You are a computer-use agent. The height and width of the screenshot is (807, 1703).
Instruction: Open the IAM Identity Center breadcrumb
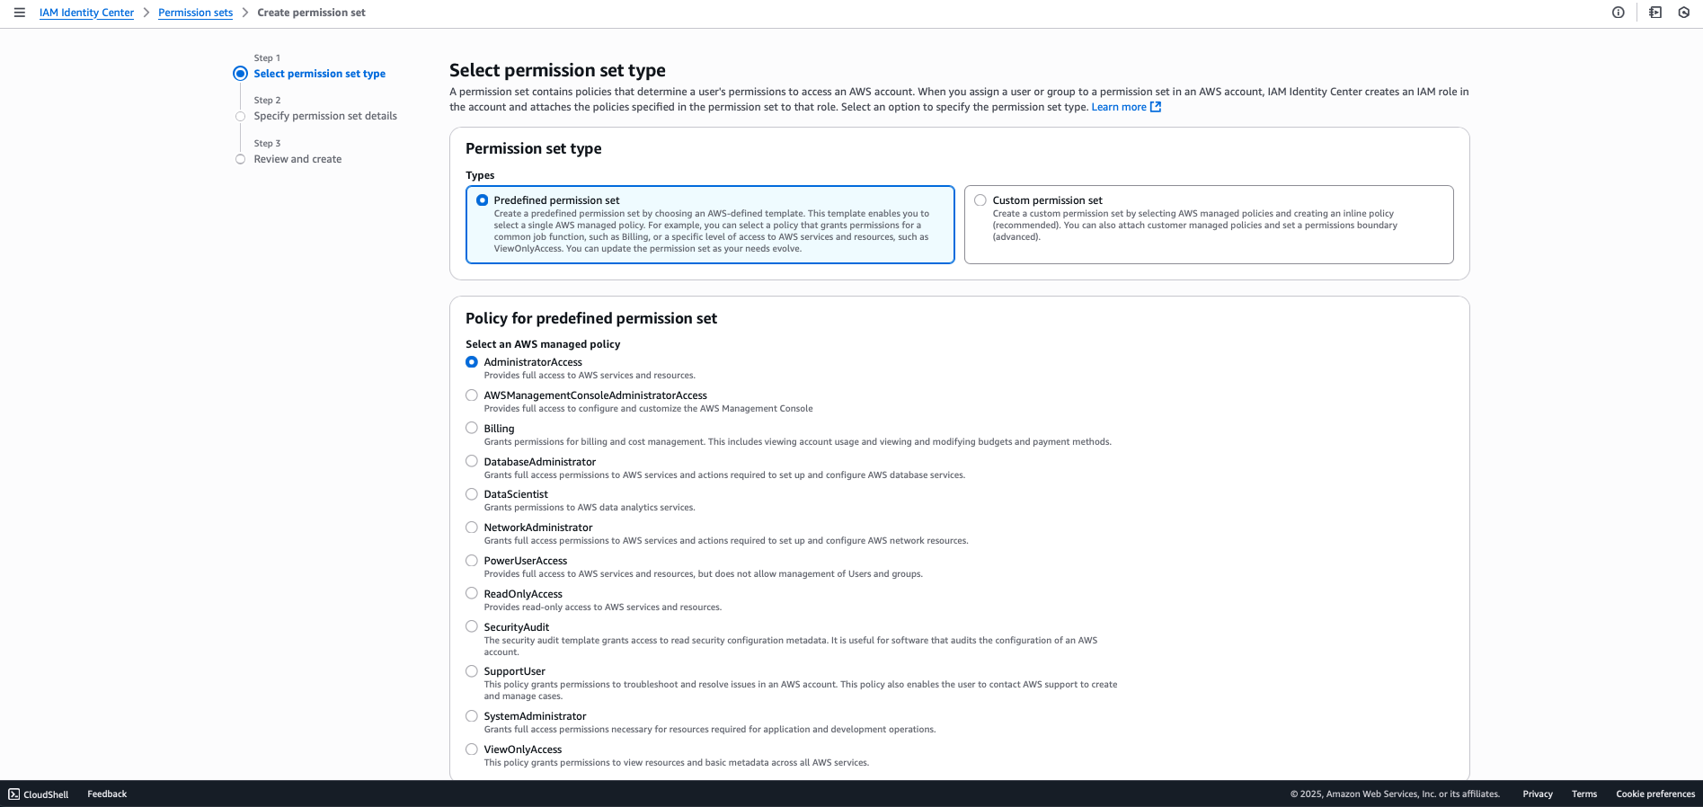click(86, 13)
